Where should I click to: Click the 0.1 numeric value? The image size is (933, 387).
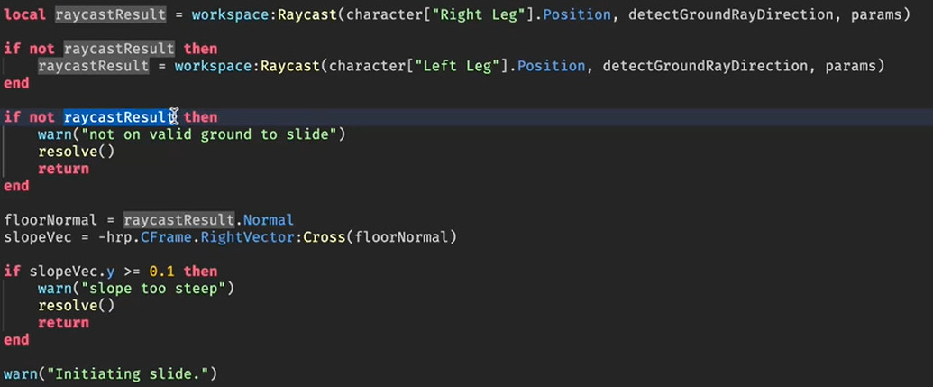tap(162, 272)
